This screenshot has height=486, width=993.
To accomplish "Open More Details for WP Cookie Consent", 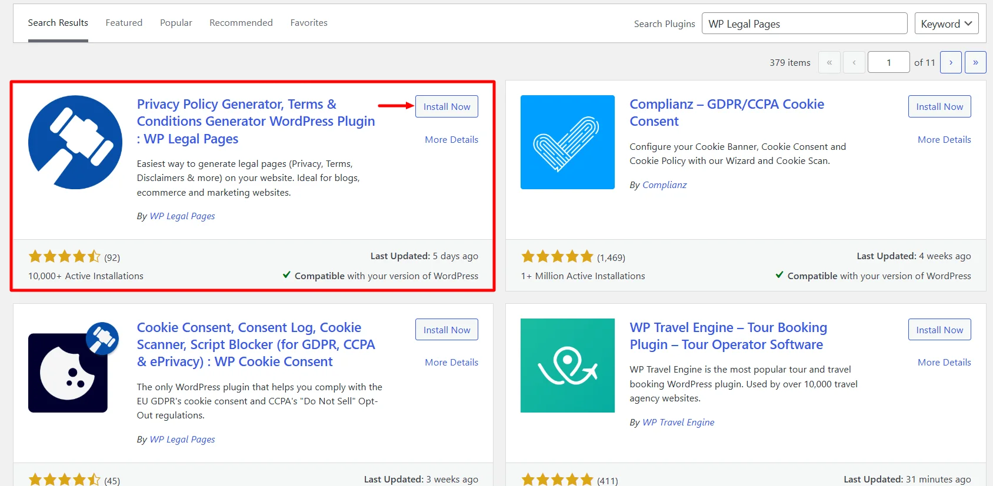I will pos(451,363).
